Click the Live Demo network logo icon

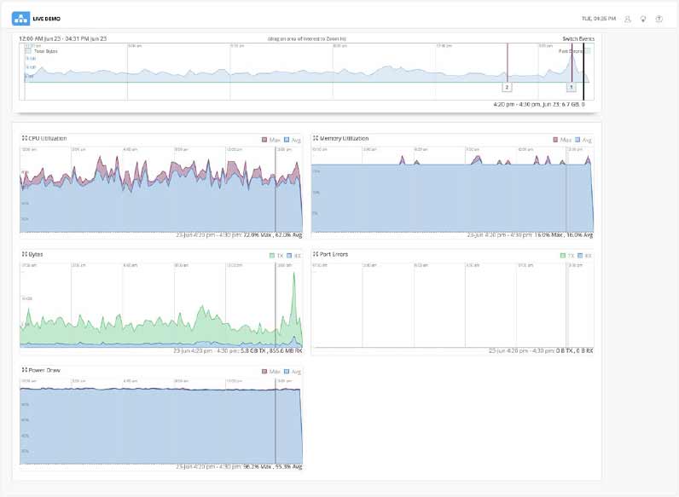click(20, 18)
